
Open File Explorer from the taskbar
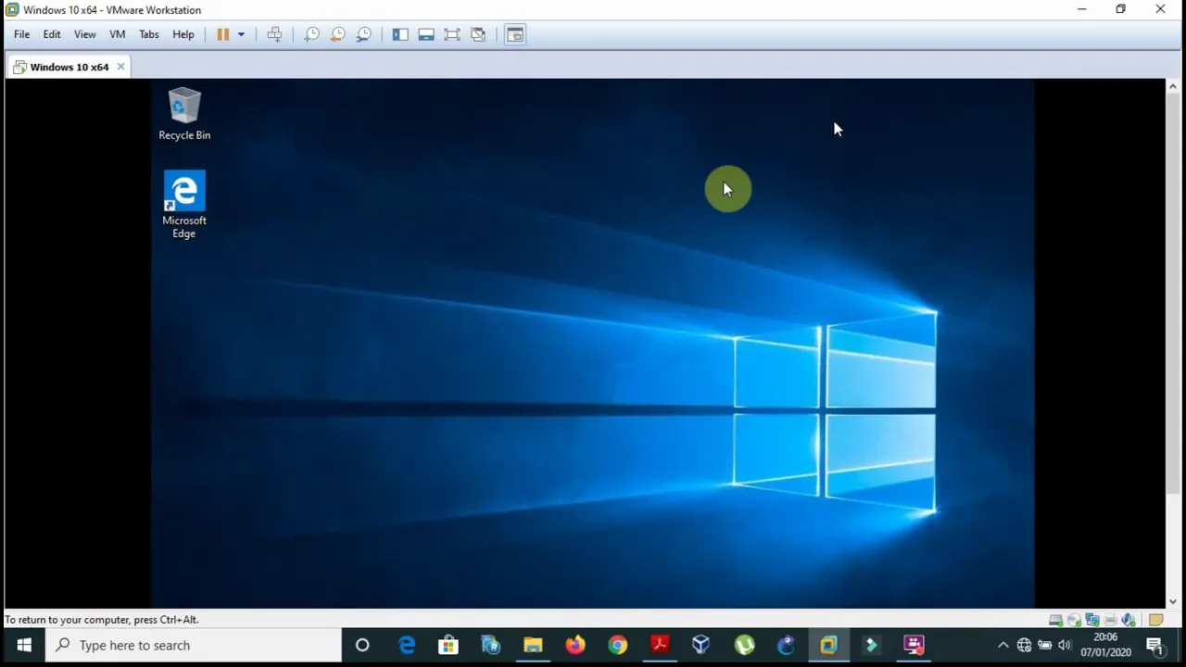533,645
